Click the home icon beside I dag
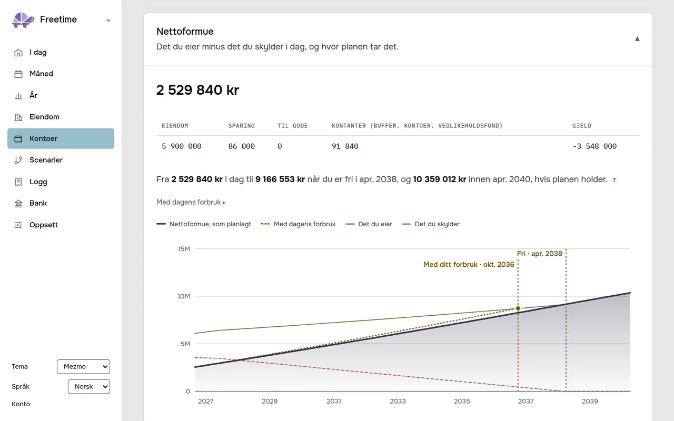Image resolution: width=674 pixels, height=421 pixels. tap(18, 53)
